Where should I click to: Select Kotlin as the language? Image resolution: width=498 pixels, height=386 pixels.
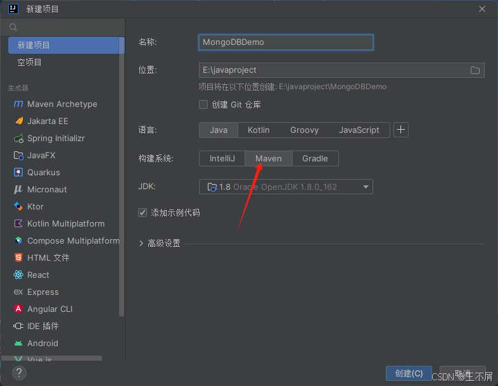pyautogui.click(x=259, y=130)
